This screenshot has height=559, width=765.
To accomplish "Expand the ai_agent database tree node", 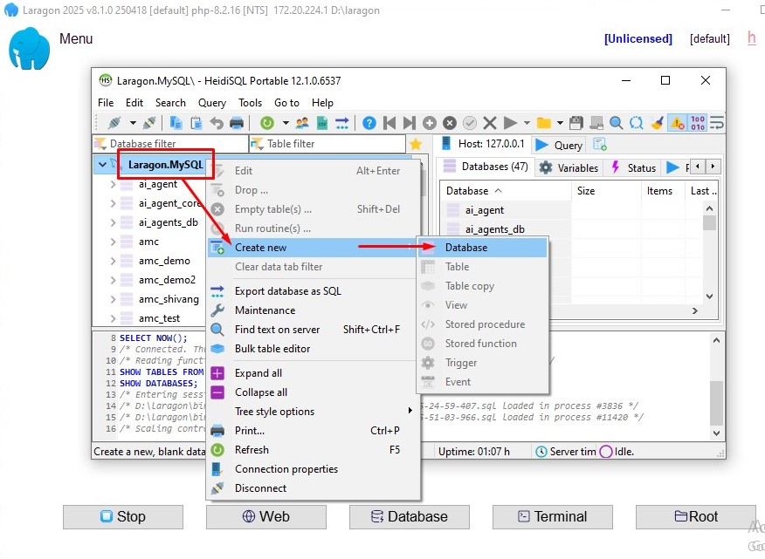I will point(114,184).
